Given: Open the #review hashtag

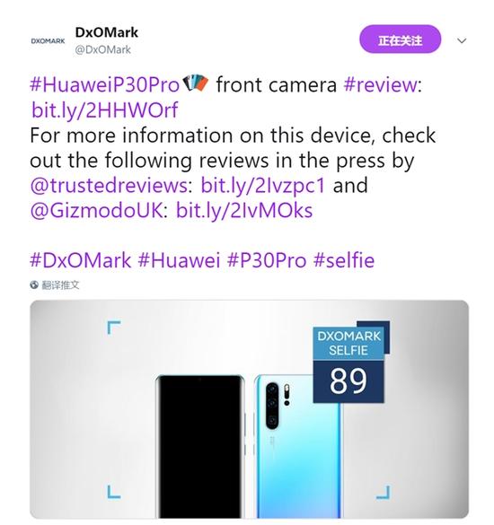Looking at the screenshot, I should point(381,84).
